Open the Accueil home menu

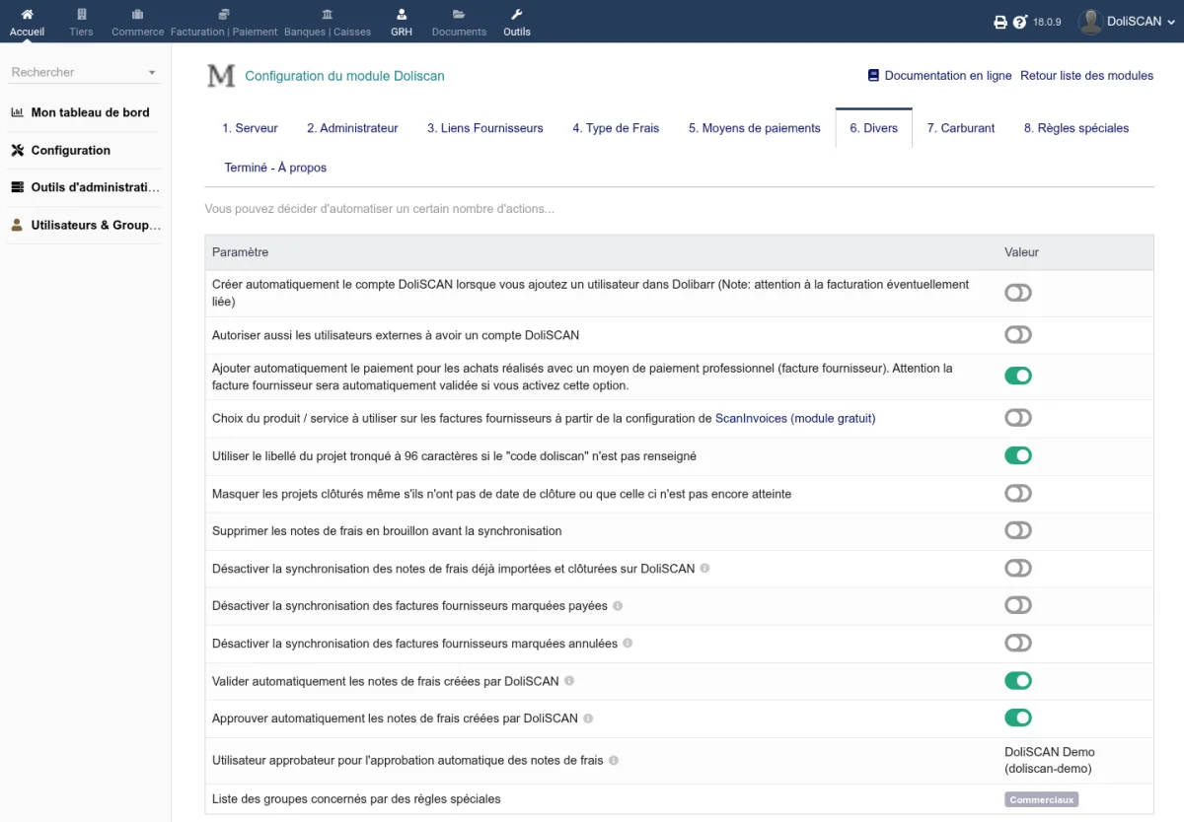pos(27,22)
